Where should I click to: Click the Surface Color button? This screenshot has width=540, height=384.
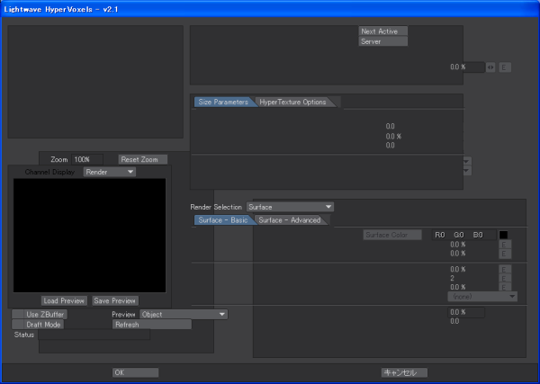(x=392, y=235)
